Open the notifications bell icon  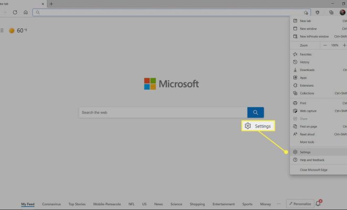[319, 203]
